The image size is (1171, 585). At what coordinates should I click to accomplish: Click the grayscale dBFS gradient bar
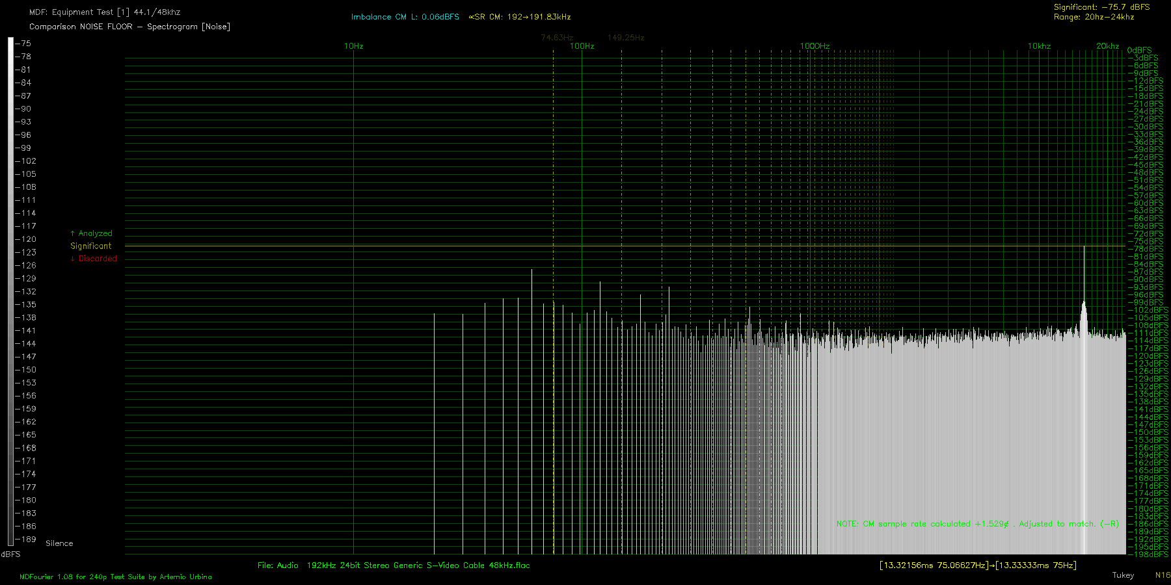point(10,291)
